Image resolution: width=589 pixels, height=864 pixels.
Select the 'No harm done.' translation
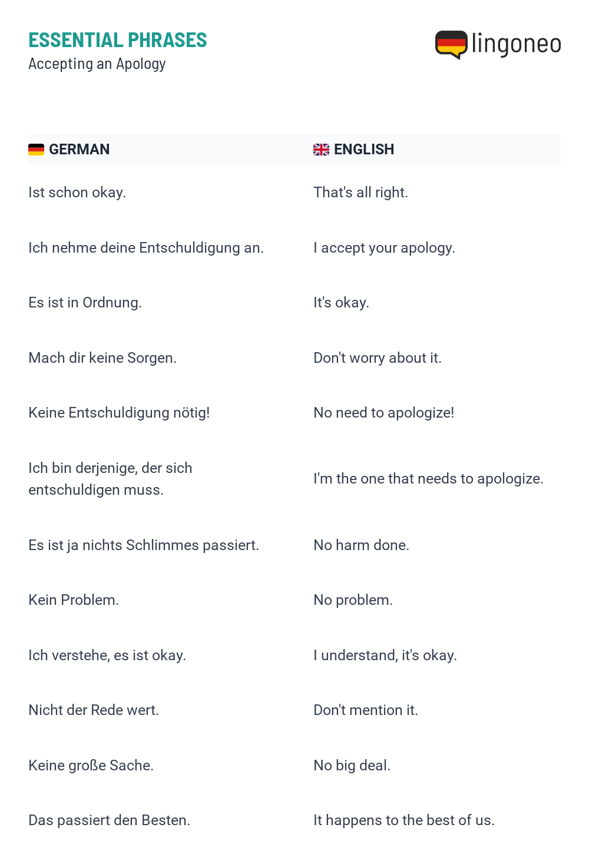(362, 545)
